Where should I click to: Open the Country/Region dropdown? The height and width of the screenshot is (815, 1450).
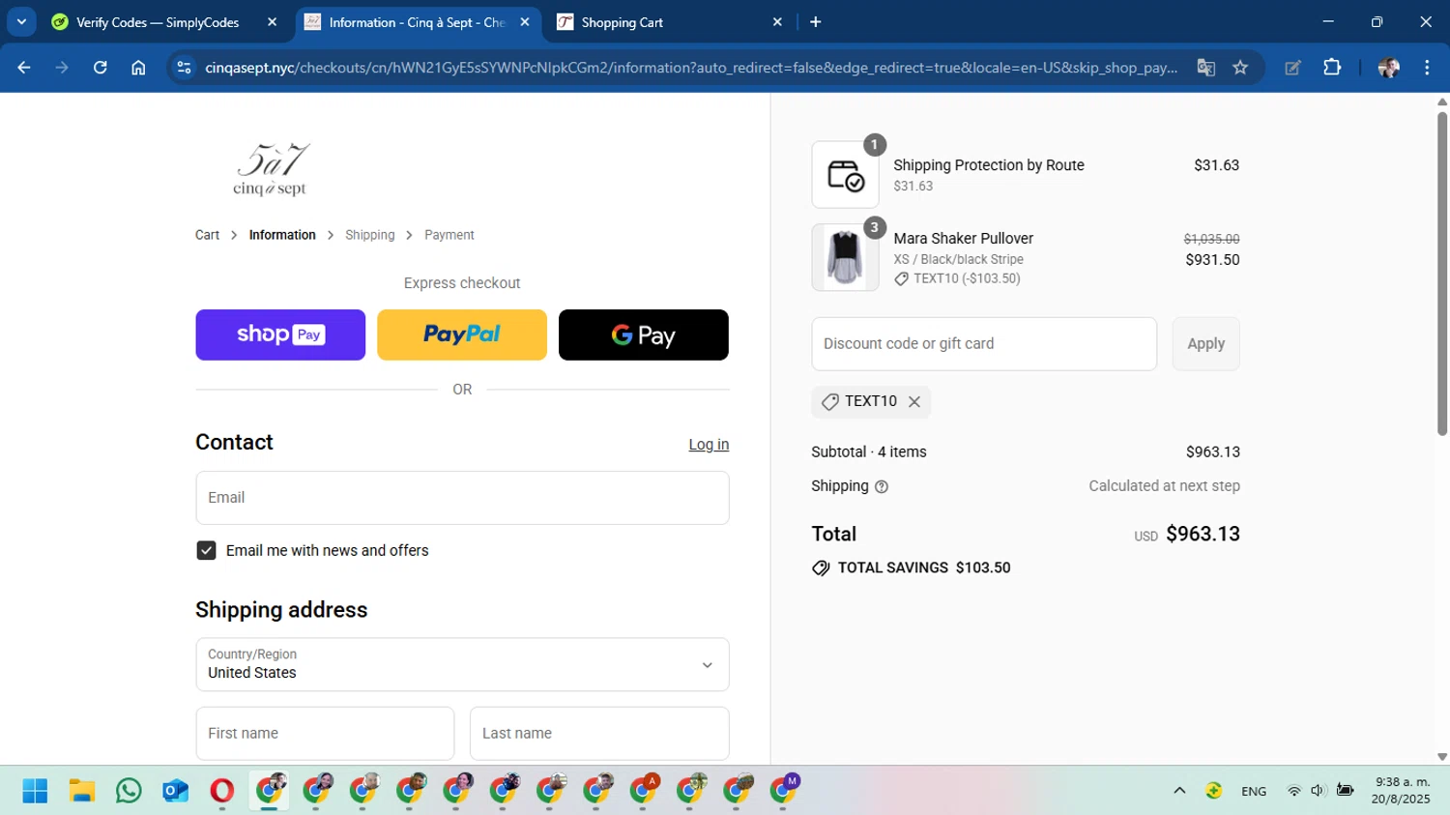point(462,664)
